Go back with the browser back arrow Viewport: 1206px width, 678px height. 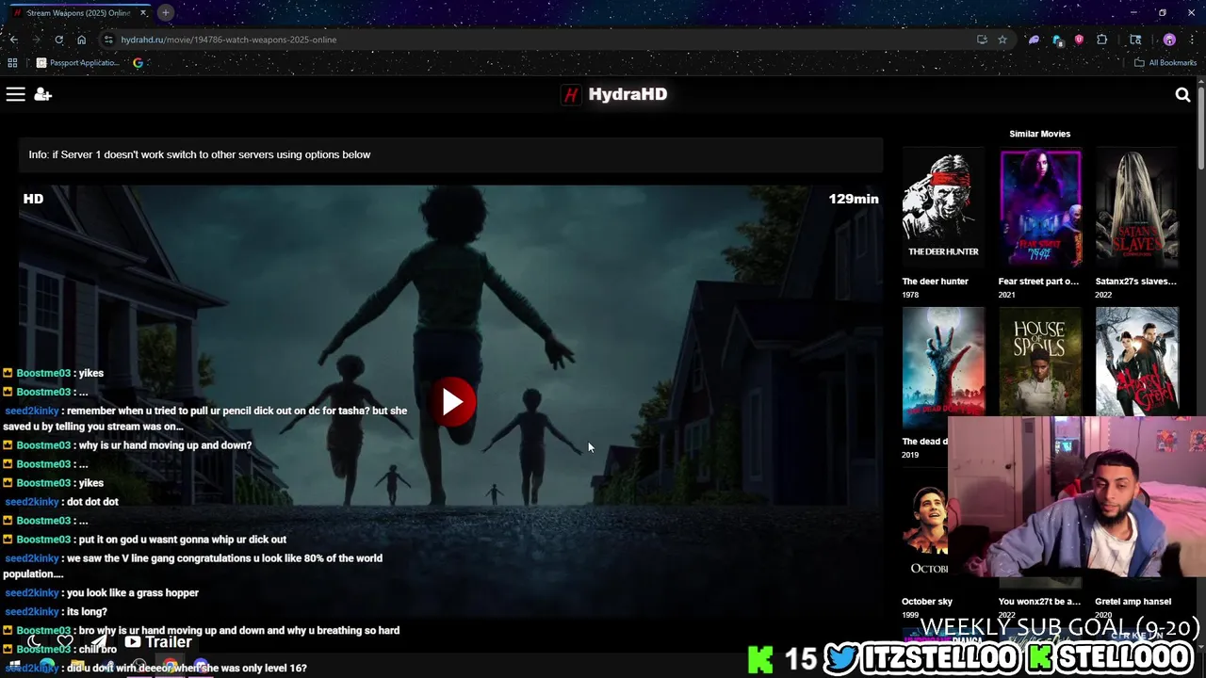[x=13, y=40]
